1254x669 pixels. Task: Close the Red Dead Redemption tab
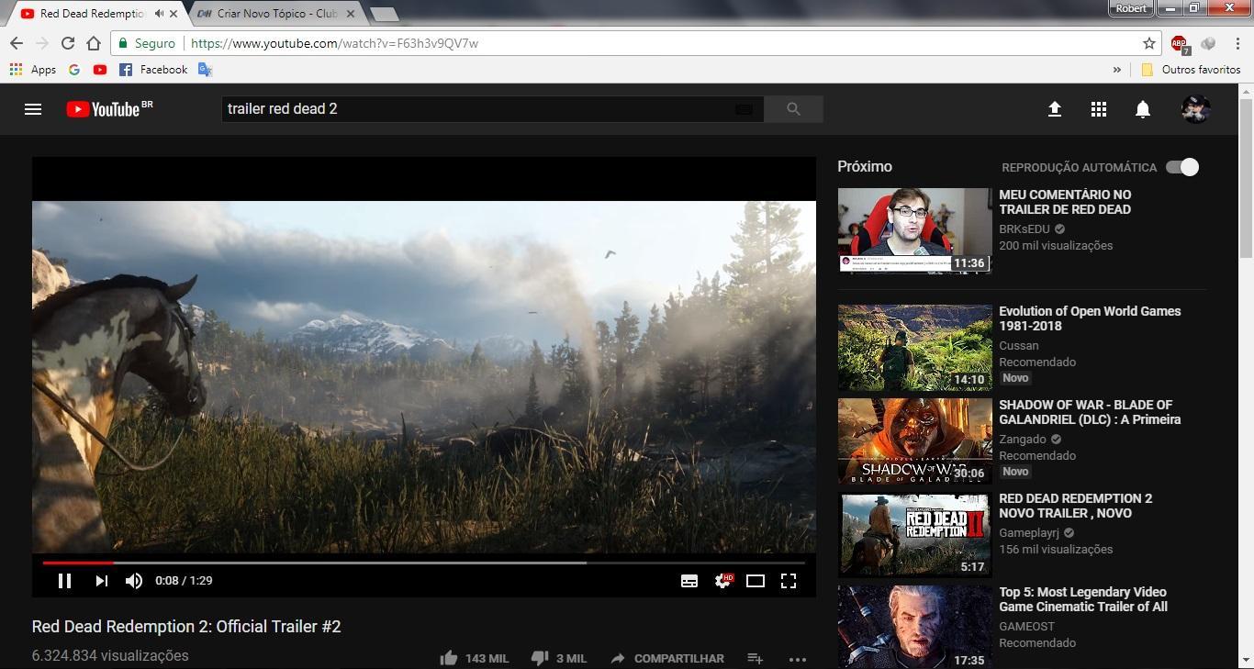pos(173,14)
